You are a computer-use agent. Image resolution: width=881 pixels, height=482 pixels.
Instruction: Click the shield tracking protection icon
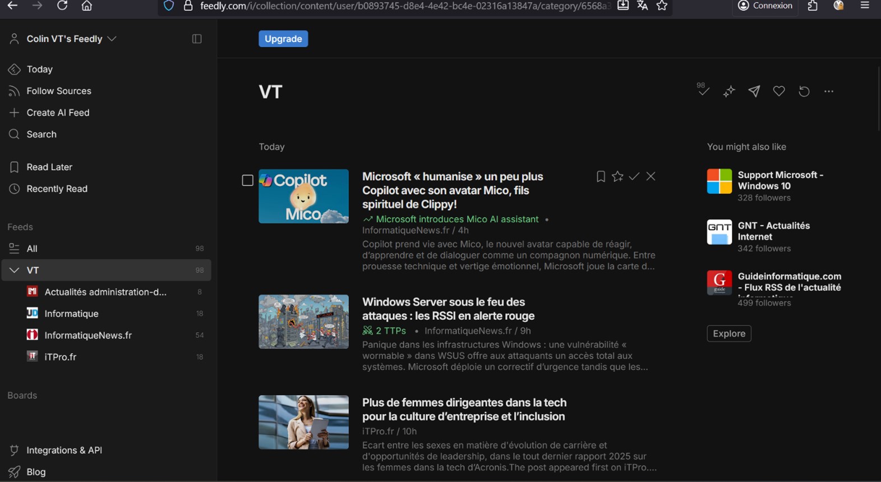(x=169, y=6)
